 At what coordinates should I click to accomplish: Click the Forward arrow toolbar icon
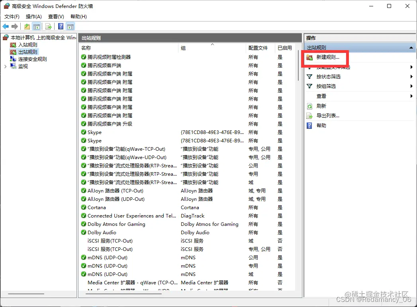click(x=15, y=26)
